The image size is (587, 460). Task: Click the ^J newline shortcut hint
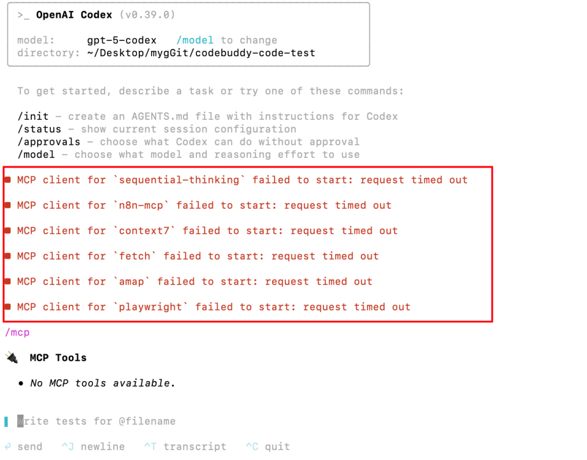93,447
